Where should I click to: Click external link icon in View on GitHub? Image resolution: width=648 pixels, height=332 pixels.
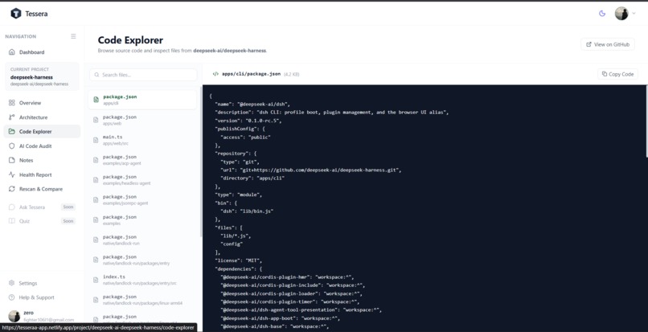(x=589, y=44)
